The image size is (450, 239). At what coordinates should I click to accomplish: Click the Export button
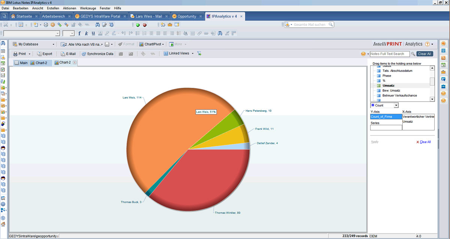click(45, 54)
